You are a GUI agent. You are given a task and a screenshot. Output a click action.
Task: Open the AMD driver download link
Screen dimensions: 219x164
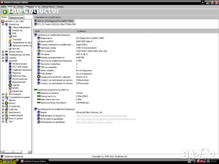[106, 119]
